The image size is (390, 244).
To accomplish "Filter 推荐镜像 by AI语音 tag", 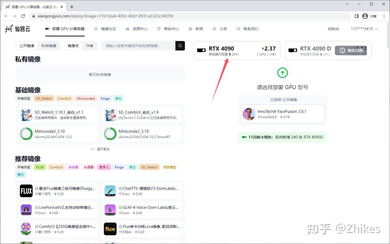I will click(89, 167).
